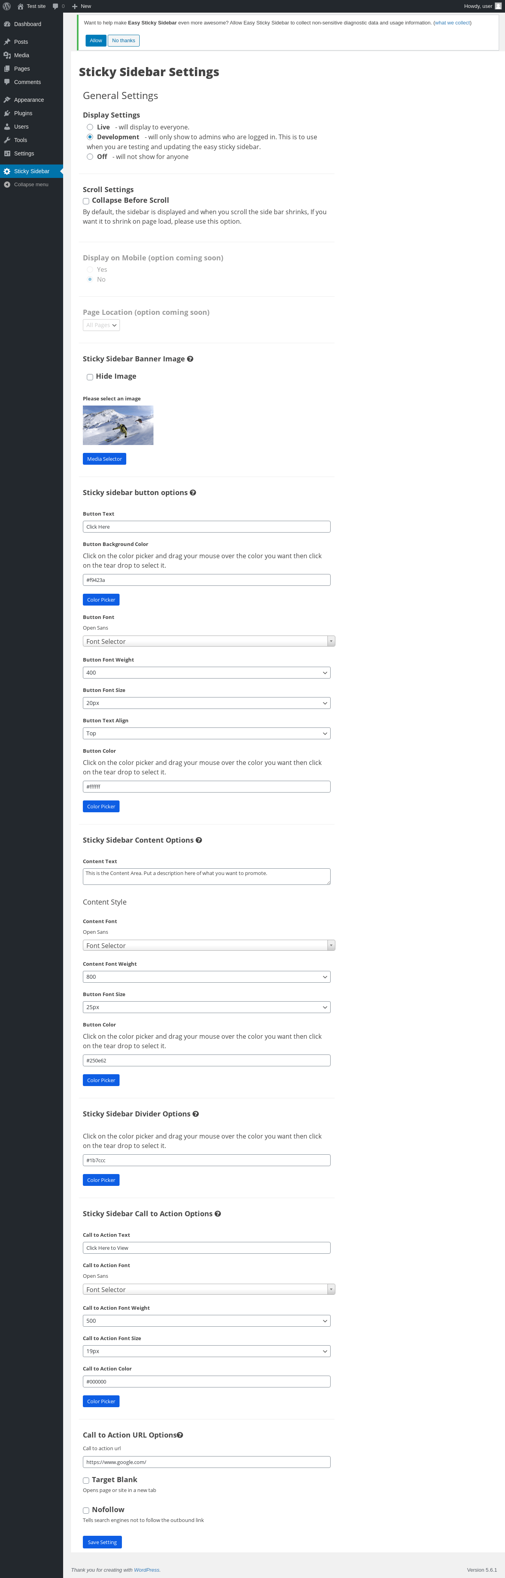The image size is (505, 1578).
Task: Click help icon beside Call to Action Options
Action: click(217, 1213)
